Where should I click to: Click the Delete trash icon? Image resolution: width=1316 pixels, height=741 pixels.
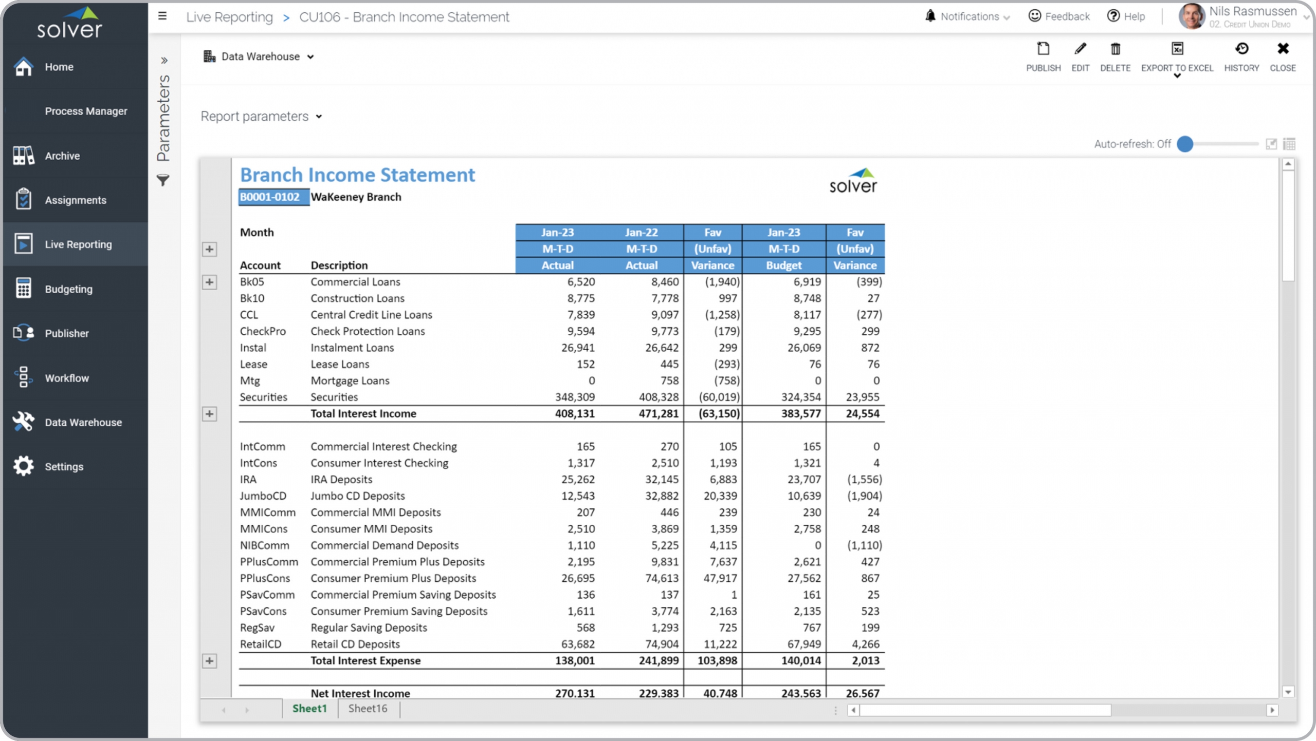(1115, 49)
